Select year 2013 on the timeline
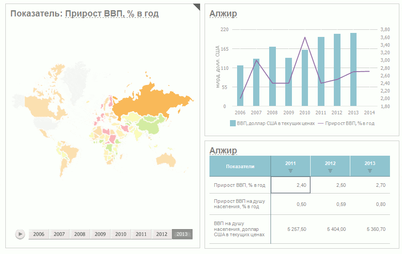 182,234
